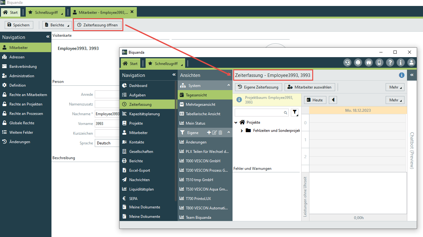
Task: Collapse the Eigene views section
Action: point(228,132)
